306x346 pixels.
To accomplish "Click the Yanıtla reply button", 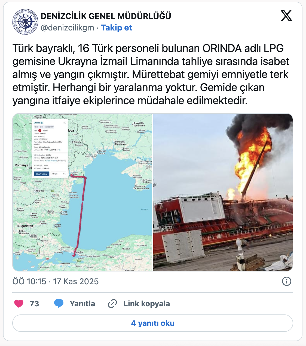I will [82, 304].
